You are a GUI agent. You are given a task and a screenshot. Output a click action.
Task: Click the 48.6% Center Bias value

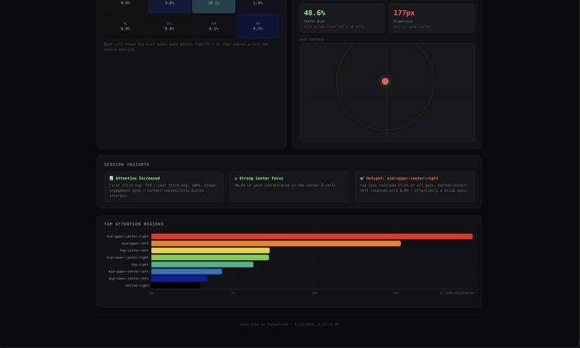point(314,13)
